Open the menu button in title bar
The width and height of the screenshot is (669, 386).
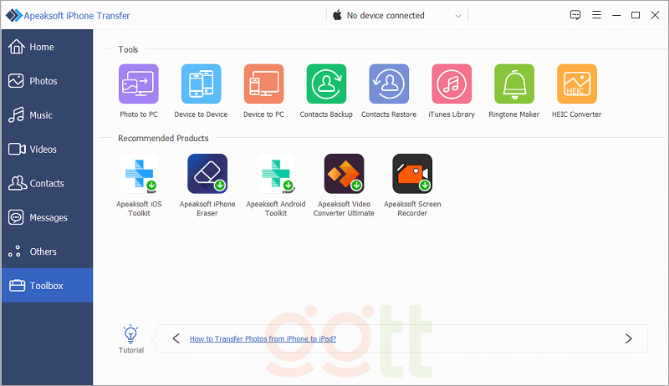pos(596,15)
